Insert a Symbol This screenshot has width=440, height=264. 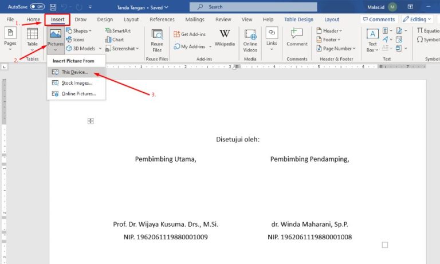pos(428,40)
